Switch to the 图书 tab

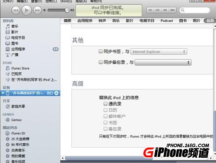(183, 21)
